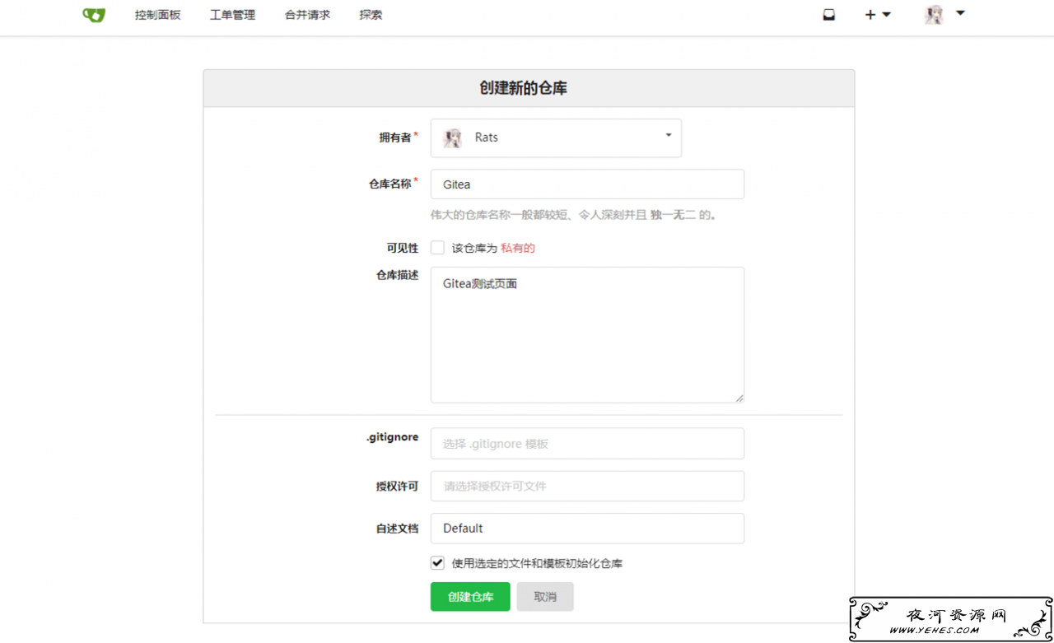
Task: Click the 取消 cancel button
Action: click(x=545, y=597)
